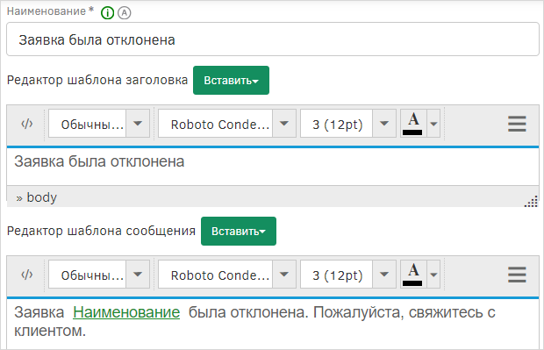Click green info icon next to Наименование
544x350 pixels.
pos(108,13)
